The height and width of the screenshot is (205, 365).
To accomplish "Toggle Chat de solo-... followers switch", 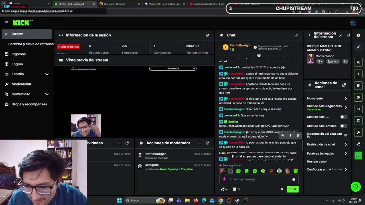I will point(344,117).
